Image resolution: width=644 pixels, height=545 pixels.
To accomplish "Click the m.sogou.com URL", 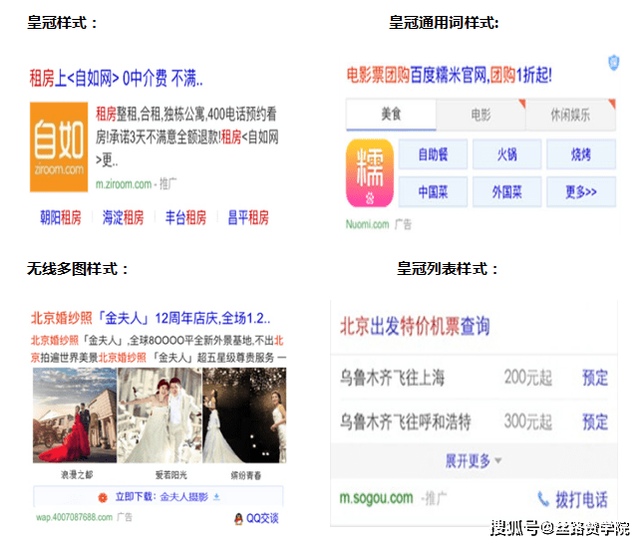I will coord(376,498).
